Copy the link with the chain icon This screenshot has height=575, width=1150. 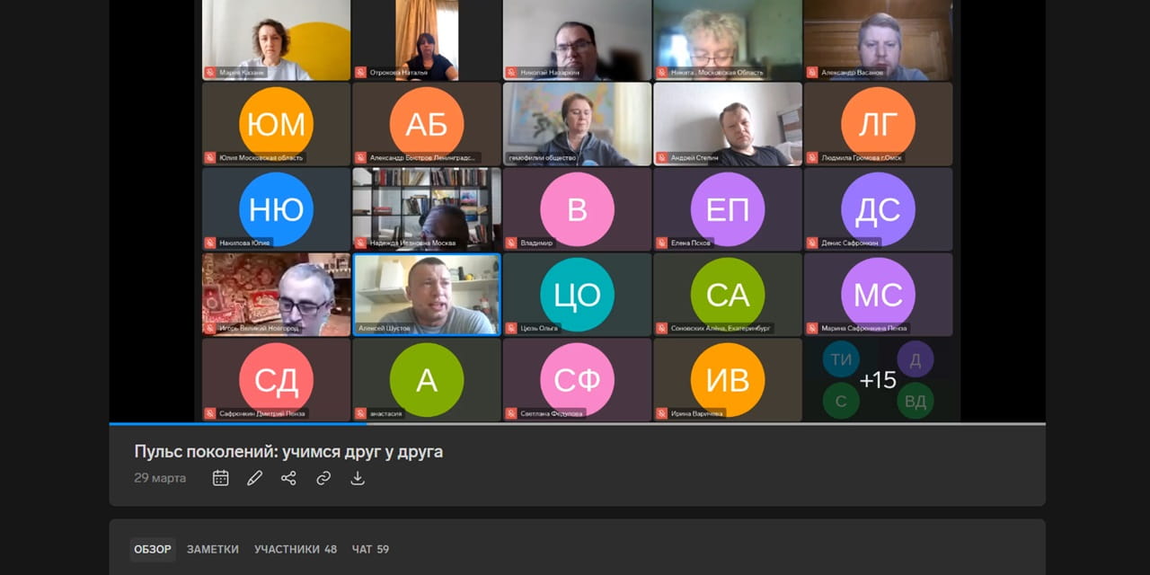tap(323, 478)
